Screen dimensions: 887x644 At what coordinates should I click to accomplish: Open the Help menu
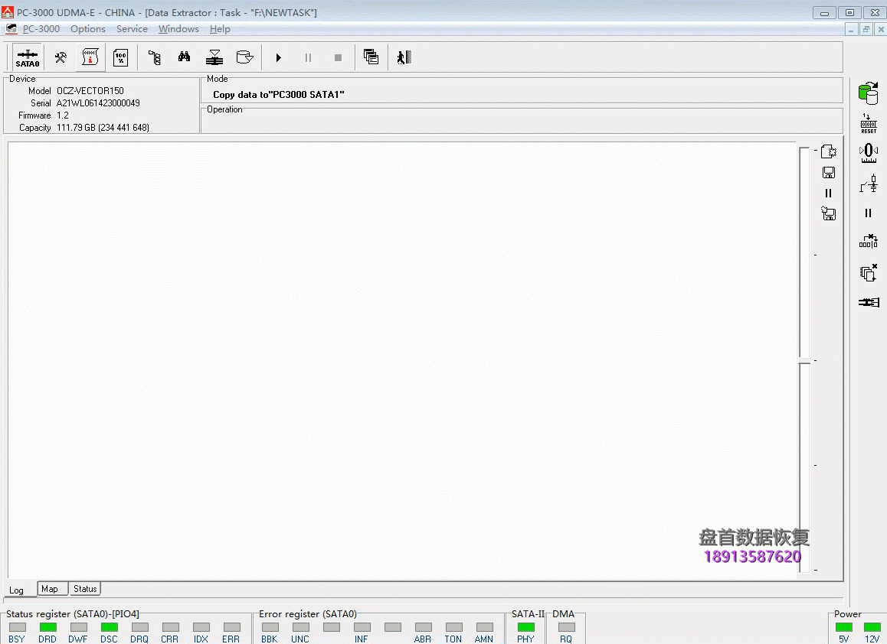click(220, 29)
